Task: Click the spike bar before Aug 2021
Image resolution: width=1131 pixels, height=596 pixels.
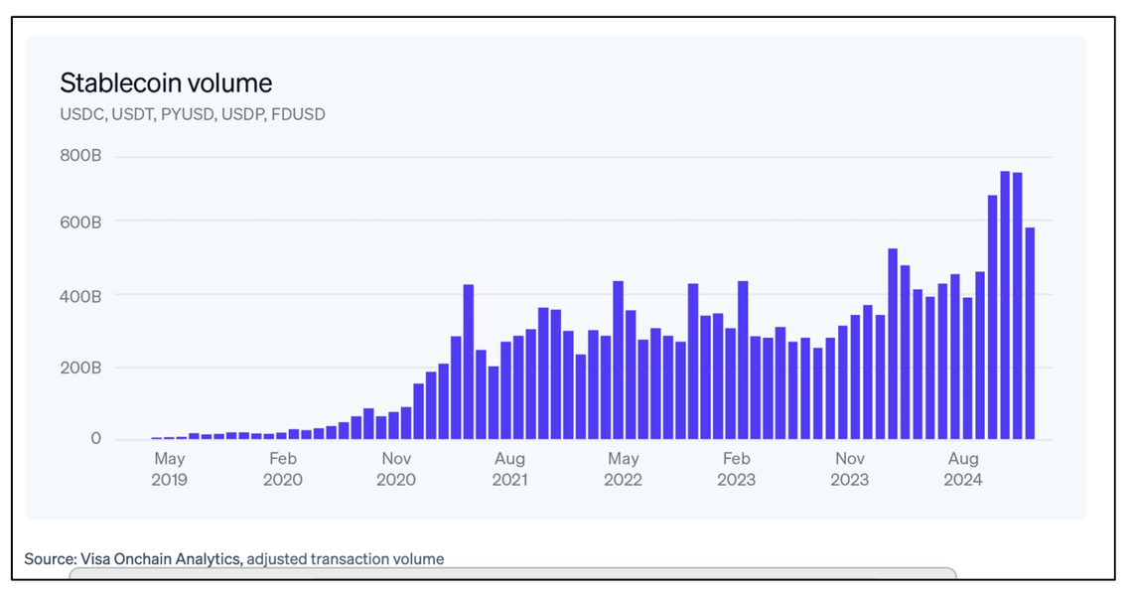Action: [x=468, y=362]
